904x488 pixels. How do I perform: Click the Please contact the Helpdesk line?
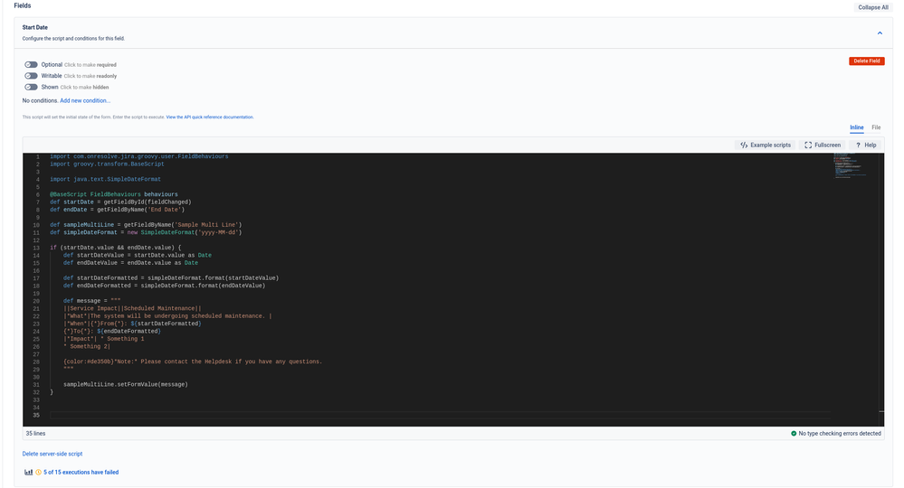click(193, 362)
